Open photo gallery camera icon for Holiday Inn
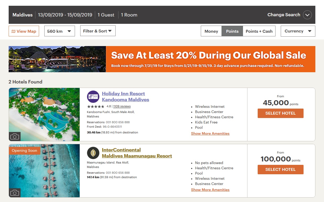The height and width of the screenshot is (202, 324). click(x=15, y=136)
